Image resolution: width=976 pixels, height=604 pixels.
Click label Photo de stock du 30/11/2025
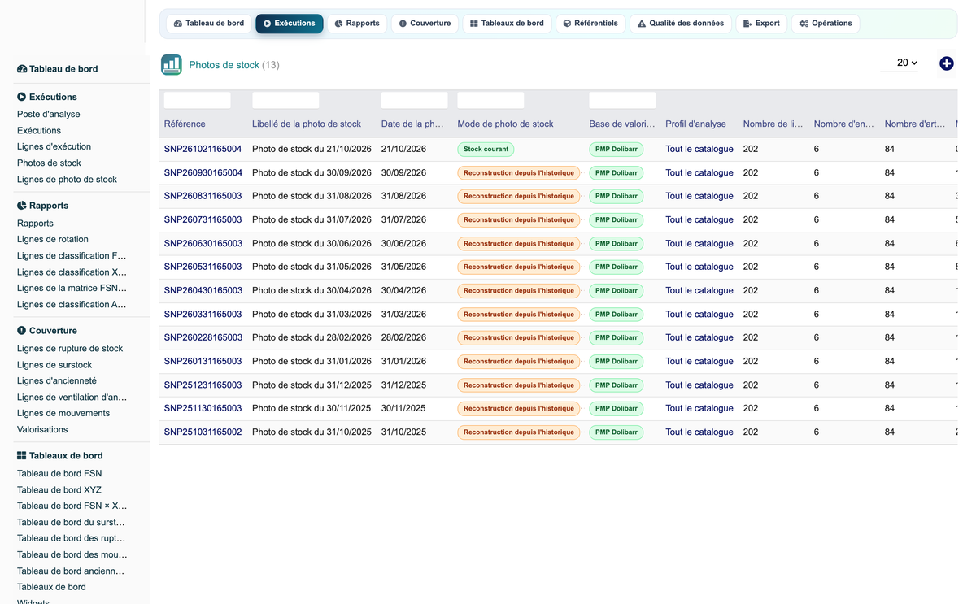(x=312, y=409)
